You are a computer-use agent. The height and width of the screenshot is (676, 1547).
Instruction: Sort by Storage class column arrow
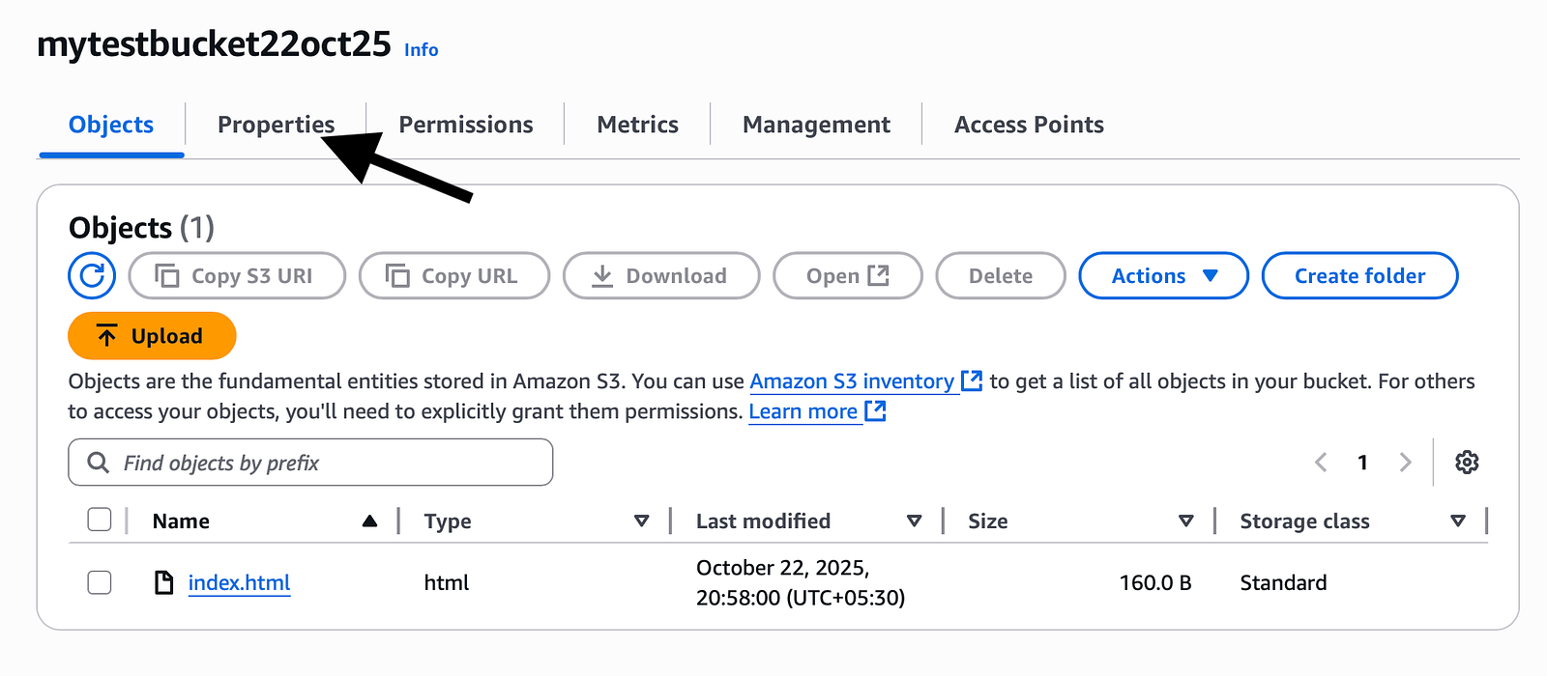(1458, 521)
